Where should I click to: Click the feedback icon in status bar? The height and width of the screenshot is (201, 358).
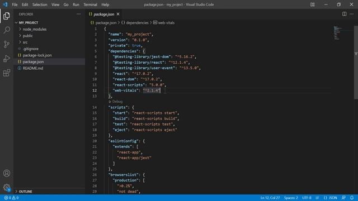343,198
